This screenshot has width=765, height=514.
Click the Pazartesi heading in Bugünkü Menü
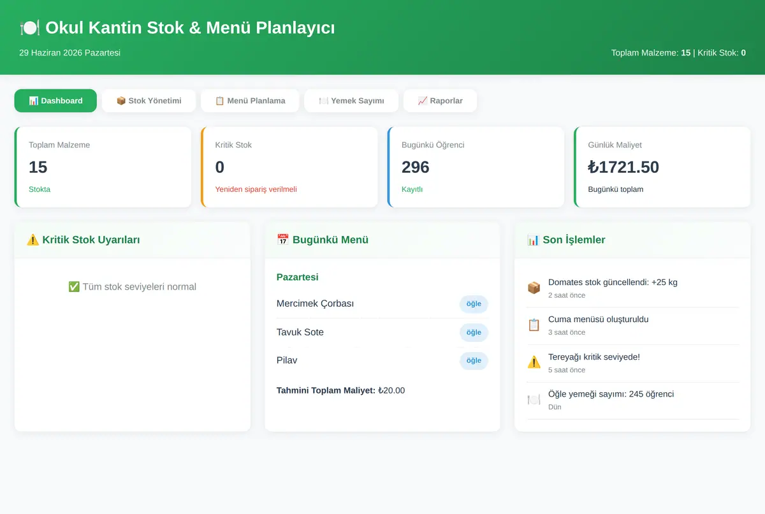(x=297, y=277)
